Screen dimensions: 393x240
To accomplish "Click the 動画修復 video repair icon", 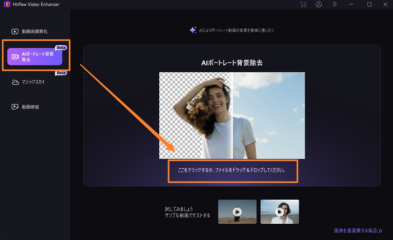I will 15,107.
